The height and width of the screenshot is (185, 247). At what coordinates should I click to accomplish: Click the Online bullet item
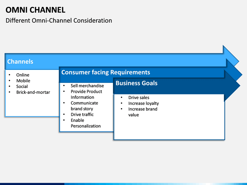coord(23,75)
